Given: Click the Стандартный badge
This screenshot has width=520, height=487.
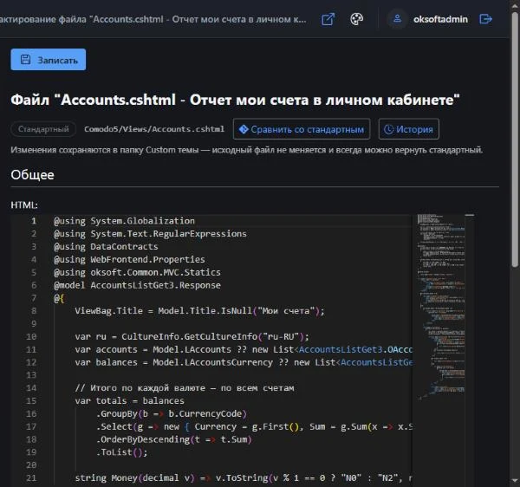Looking at the screenshot, I should coord(43,129).
